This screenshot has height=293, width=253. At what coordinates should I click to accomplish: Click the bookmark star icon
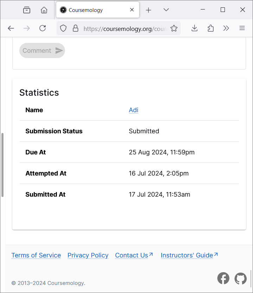coord(174,28)
